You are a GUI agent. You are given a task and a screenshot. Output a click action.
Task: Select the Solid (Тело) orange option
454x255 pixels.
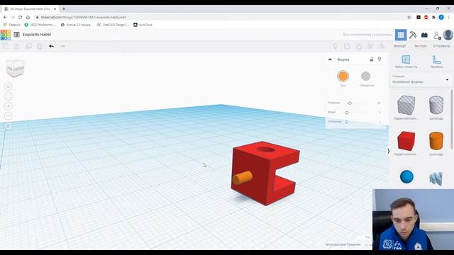pyautogui.click(x=343, y=76)
